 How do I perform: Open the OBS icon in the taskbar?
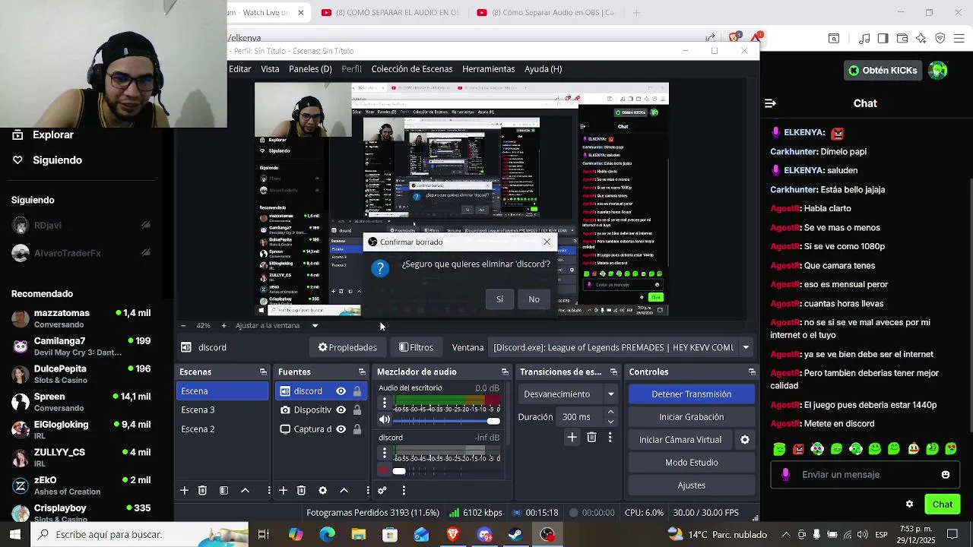(547, 534)
